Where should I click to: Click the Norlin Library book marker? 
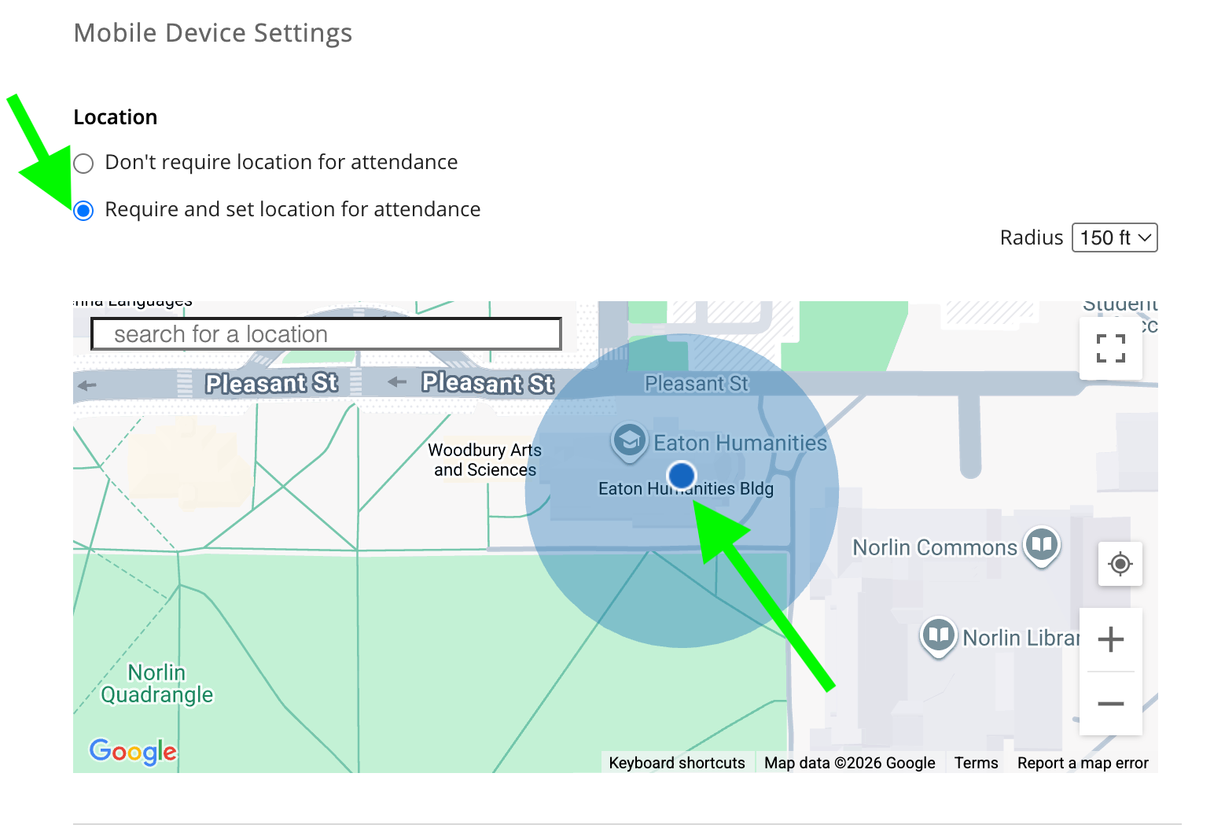(938, 635)
